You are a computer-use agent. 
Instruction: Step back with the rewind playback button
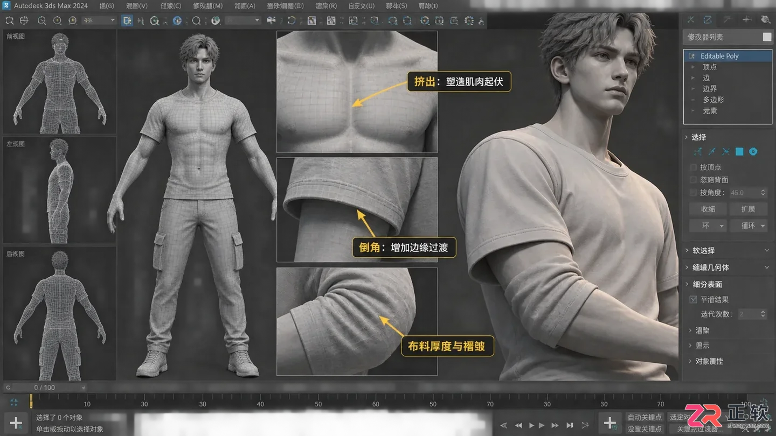click(x=518, y=425)
